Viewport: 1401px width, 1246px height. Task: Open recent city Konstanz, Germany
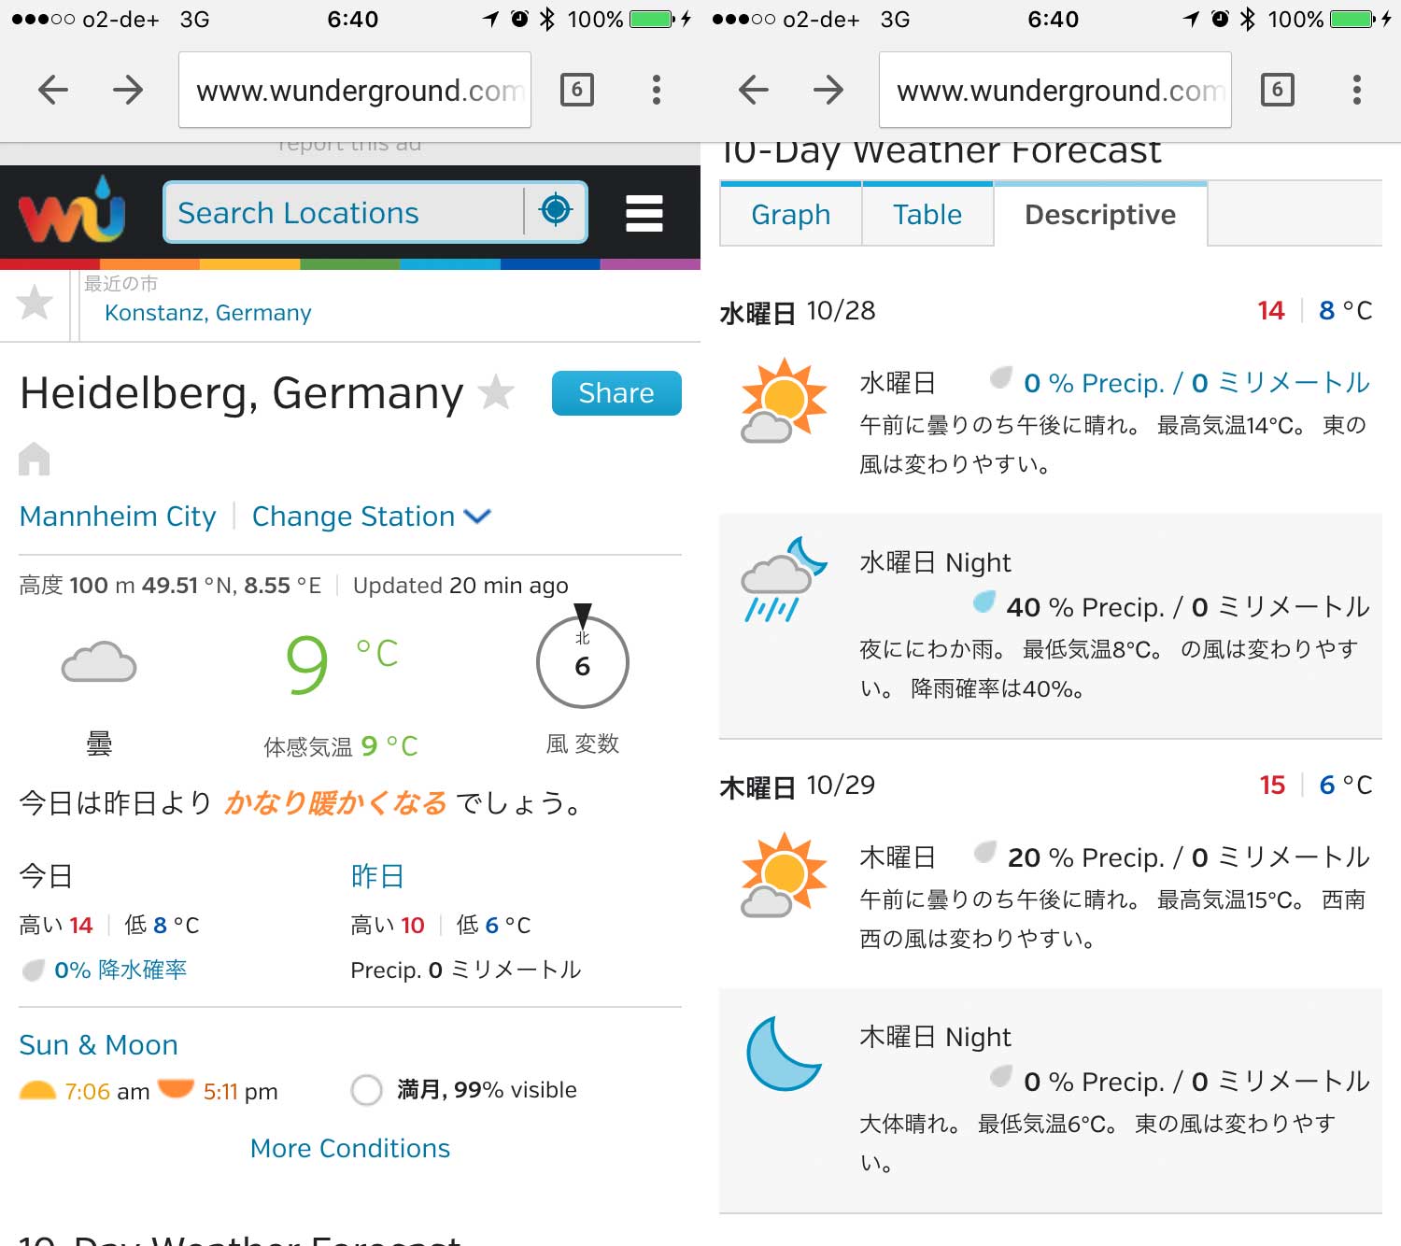pos(208,313)
